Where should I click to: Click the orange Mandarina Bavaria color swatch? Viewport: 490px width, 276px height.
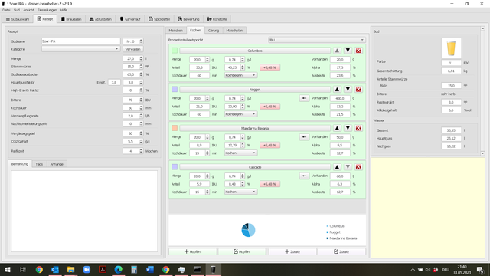[175, 128]
